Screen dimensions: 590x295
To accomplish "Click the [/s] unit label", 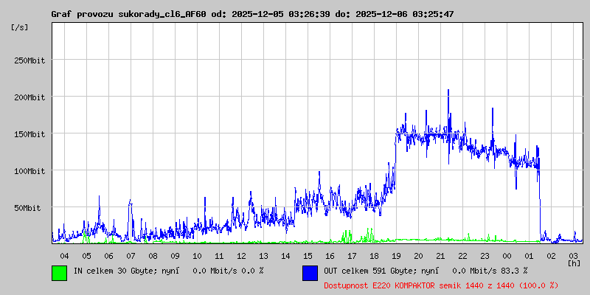I will pyautogui.click(x=20, y=27).
